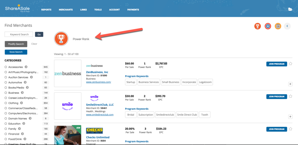The width and height of the screenshot is (298, 145).
Task: Click Go to run keyword search
Action: pyautogui.click(x=39, y=34)
